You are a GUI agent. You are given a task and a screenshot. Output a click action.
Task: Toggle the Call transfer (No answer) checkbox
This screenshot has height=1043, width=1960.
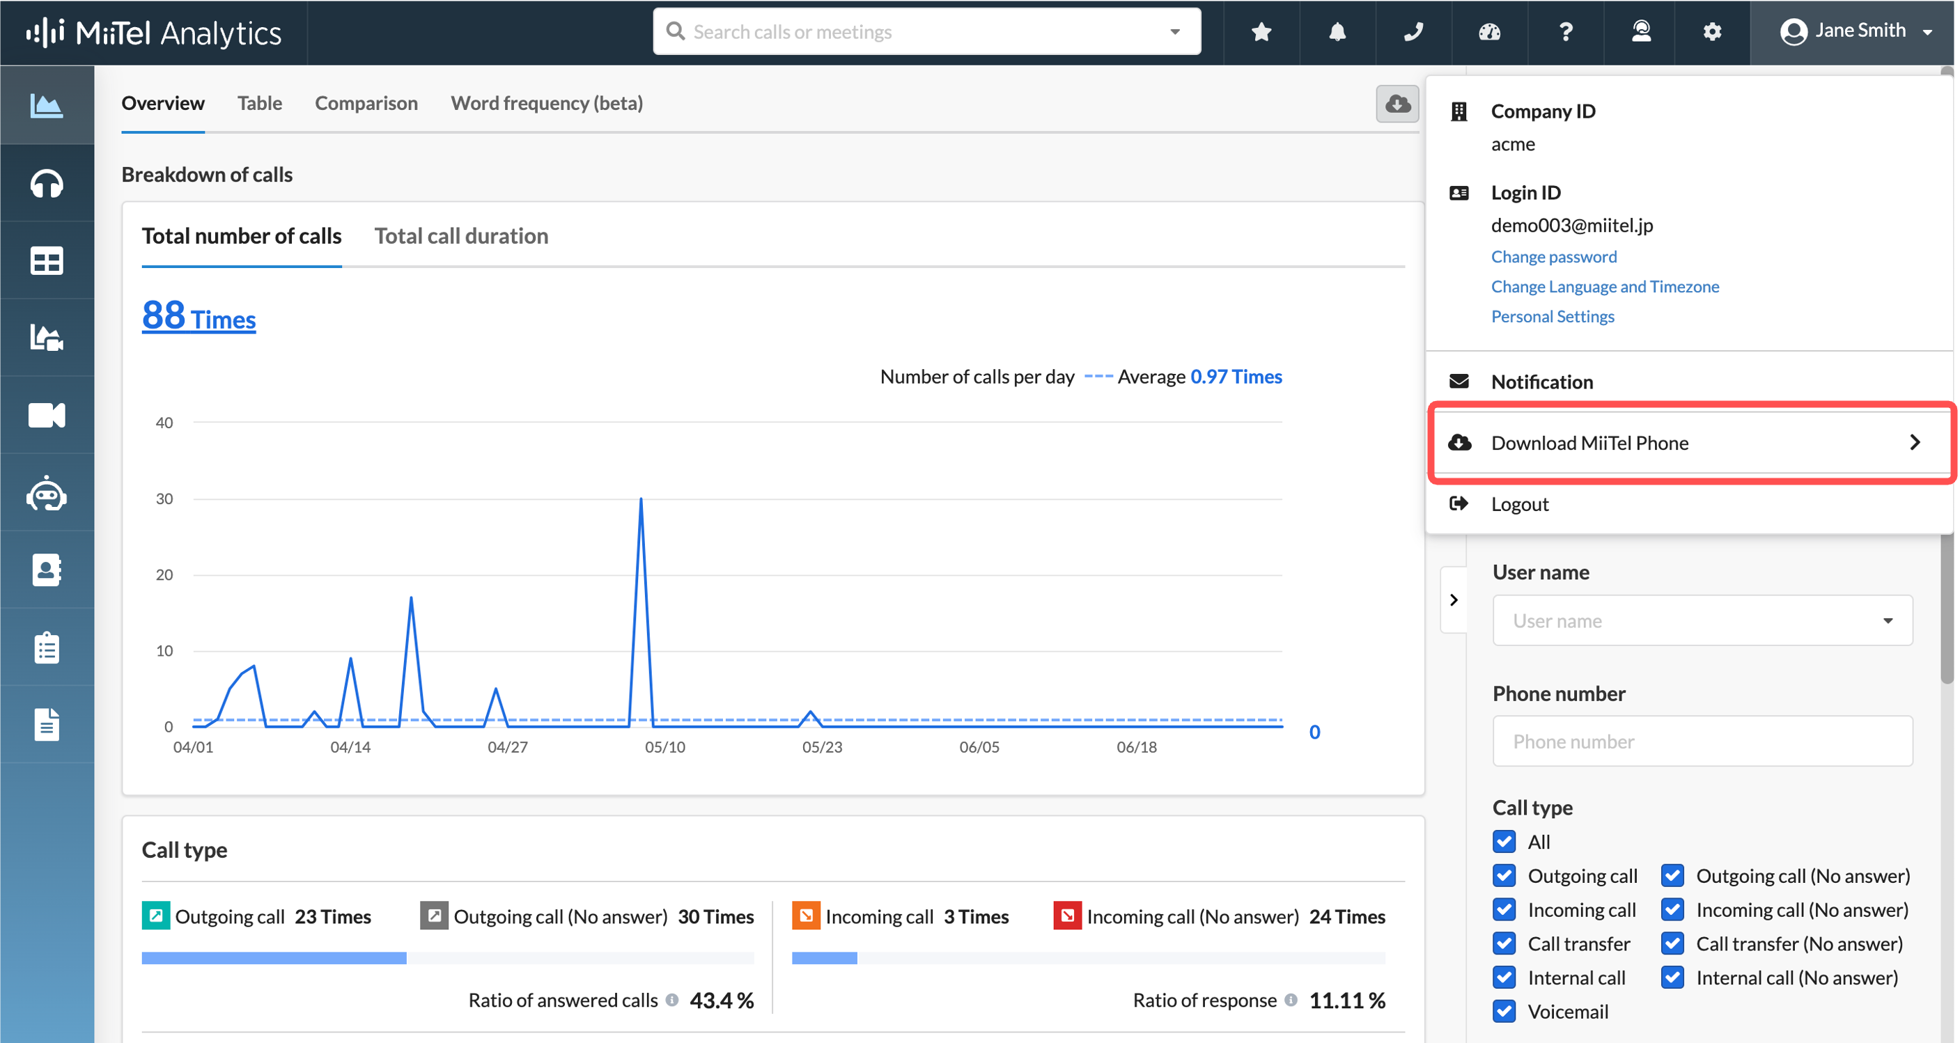pyautogui.click(x=1672, y=943)
